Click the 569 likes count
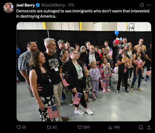Viewport: 155px width, 133px height. pos(86,127)
